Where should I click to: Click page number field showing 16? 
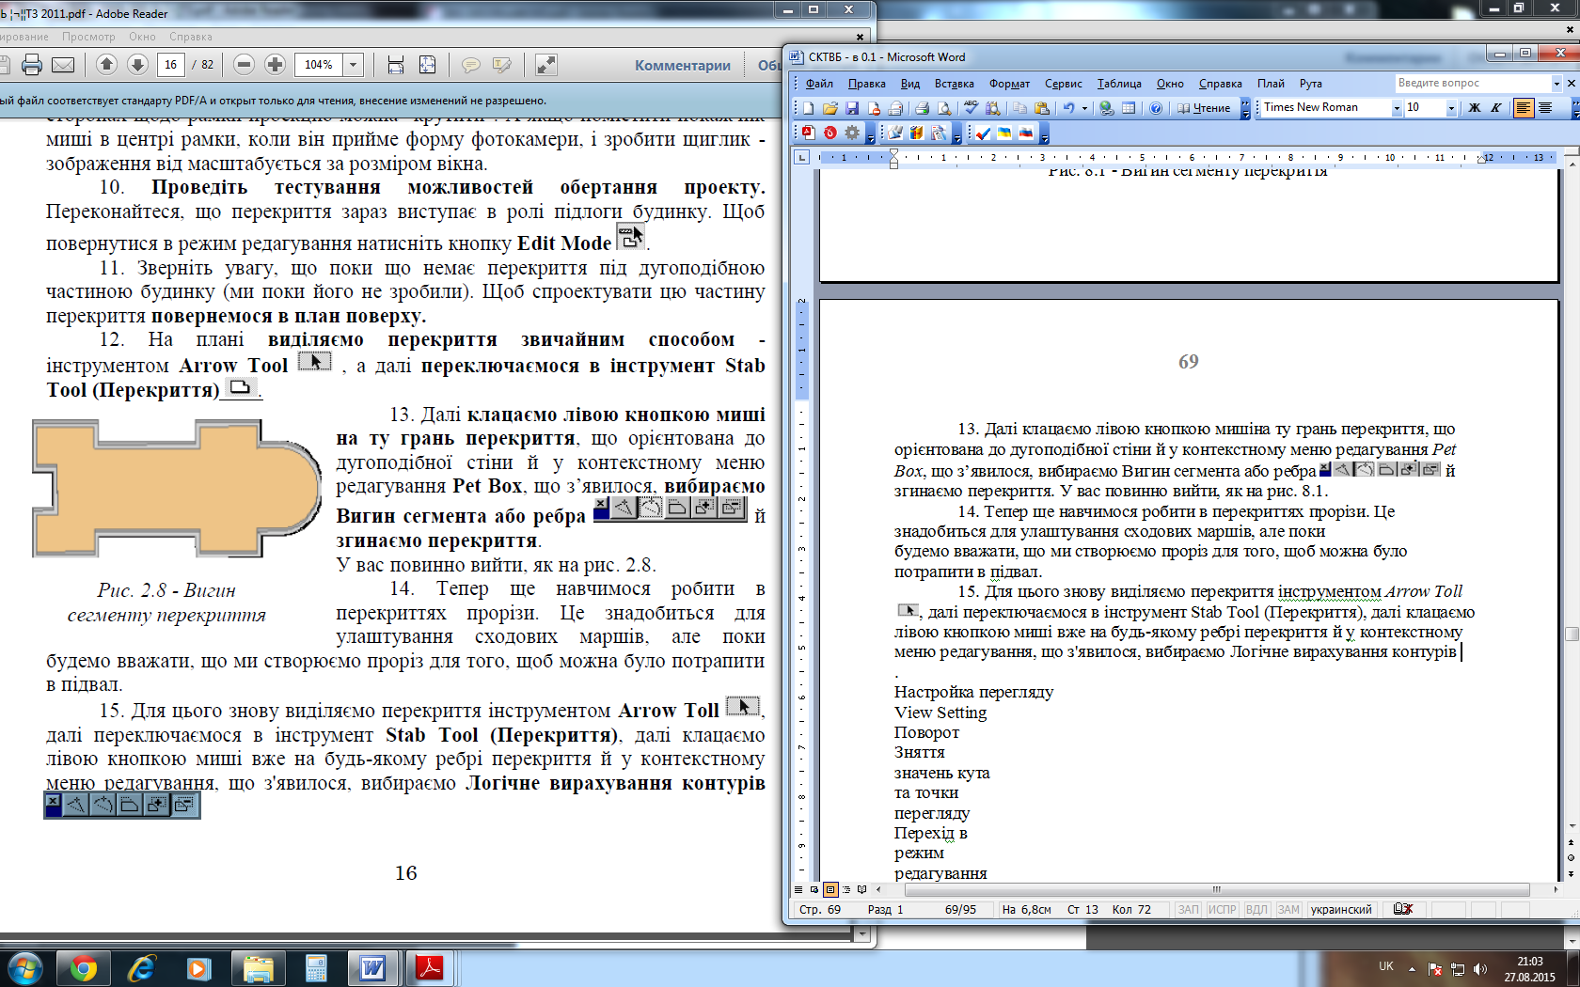click(x=170, y=65)
